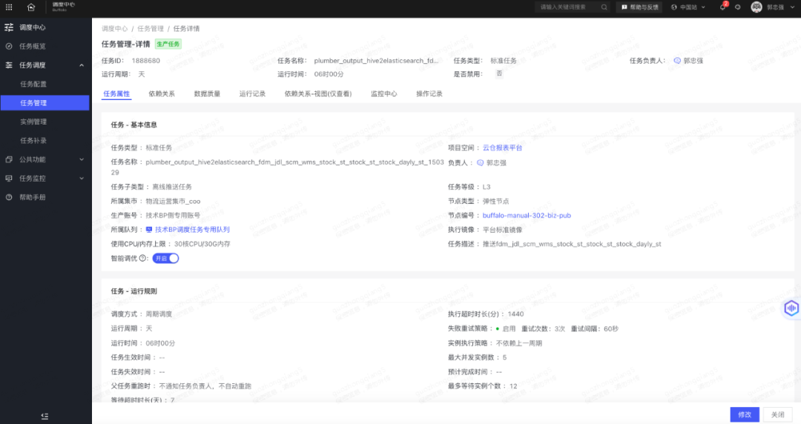The image size is (801, 424).
Task: Select 任务管理 in sidebar
Action: (x=45, y=103)
